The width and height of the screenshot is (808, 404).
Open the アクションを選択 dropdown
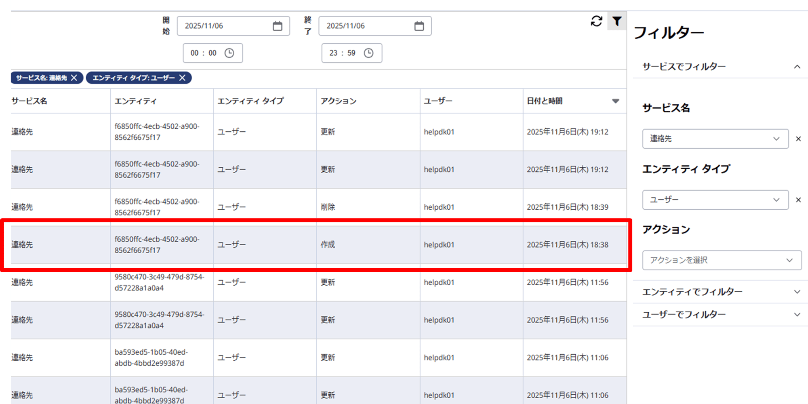tap(722, 260)
